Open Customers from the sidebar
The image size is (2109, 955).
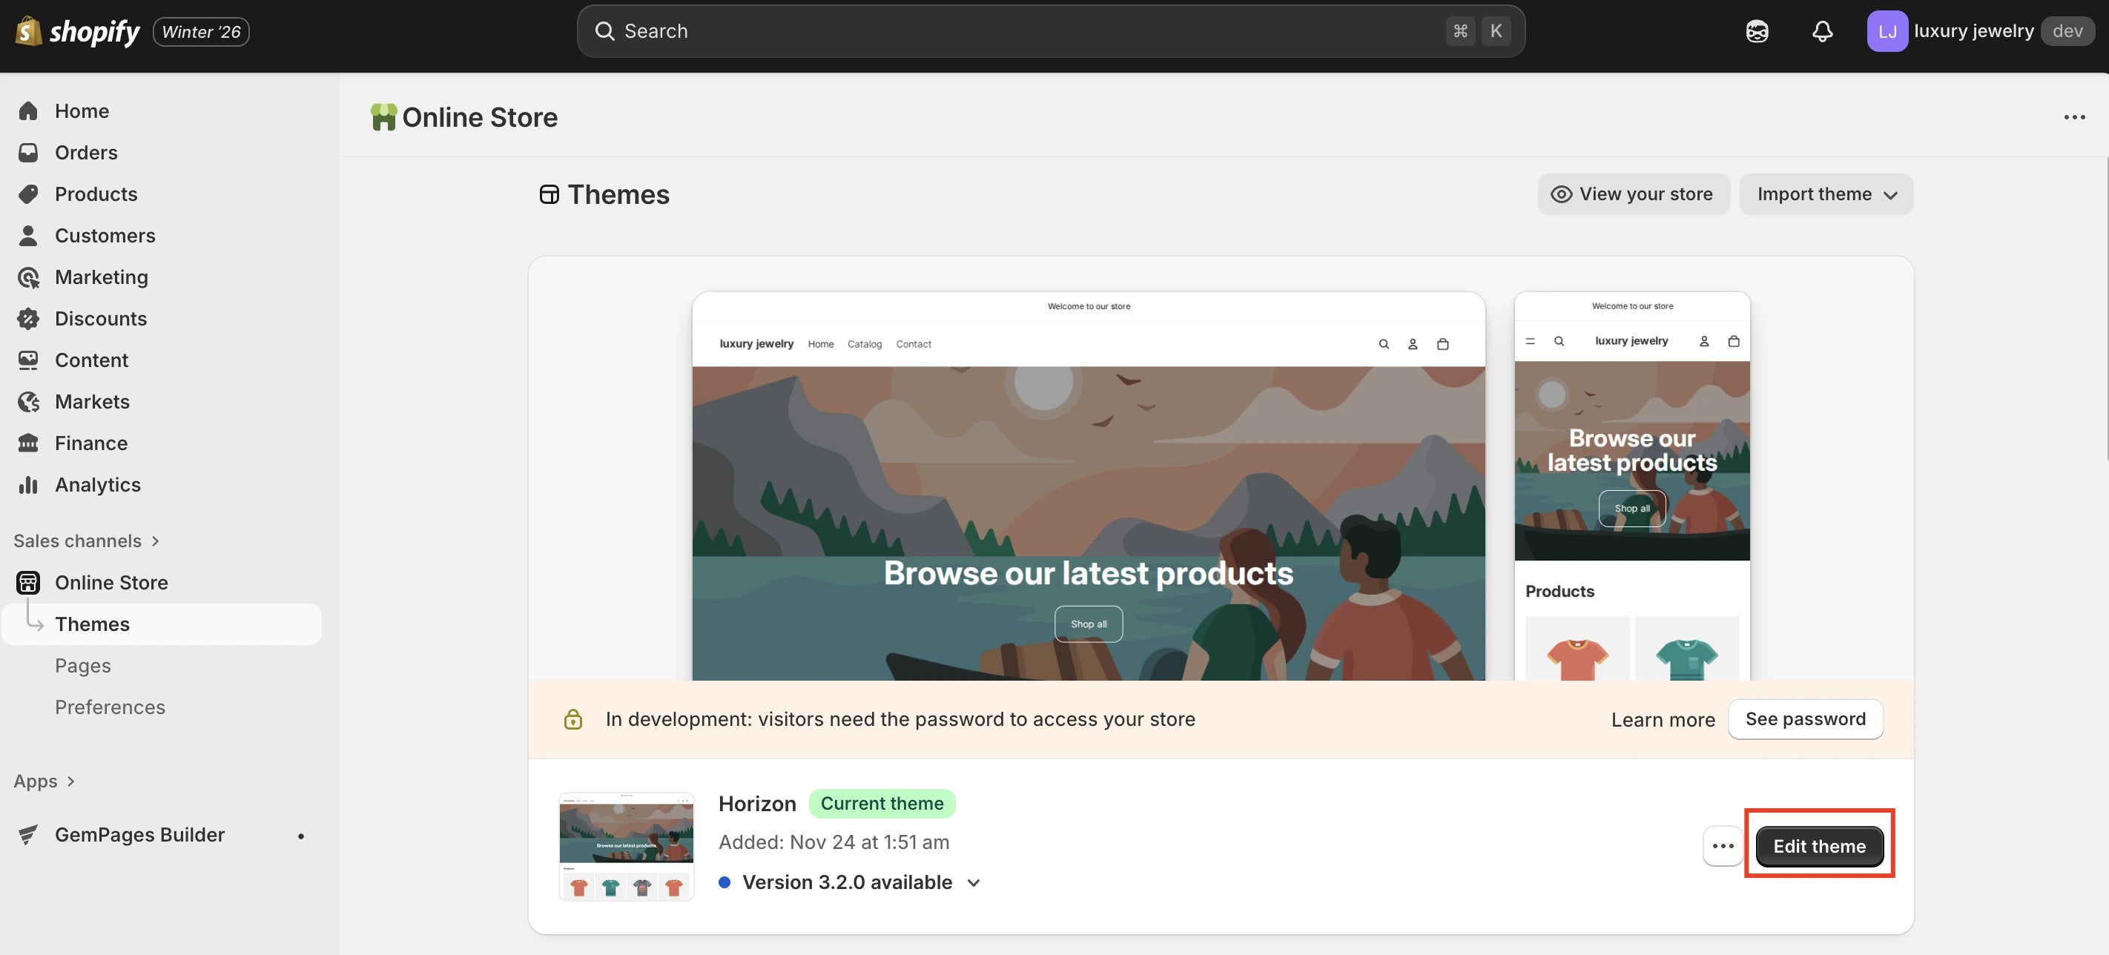[105, 236]
